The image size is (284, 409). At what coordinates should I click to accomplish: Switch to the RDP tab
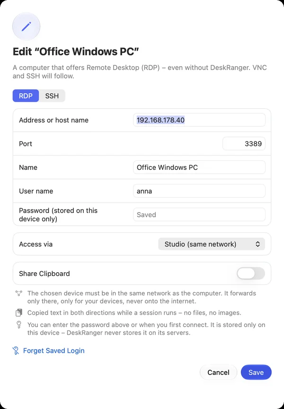coord(26,96)
